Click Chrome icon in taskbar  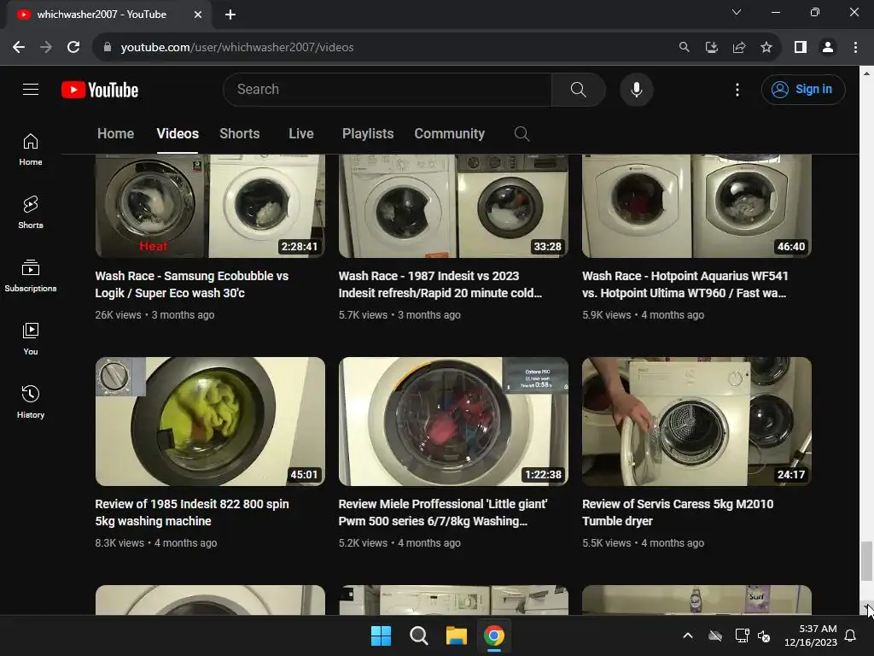[493, 635]
